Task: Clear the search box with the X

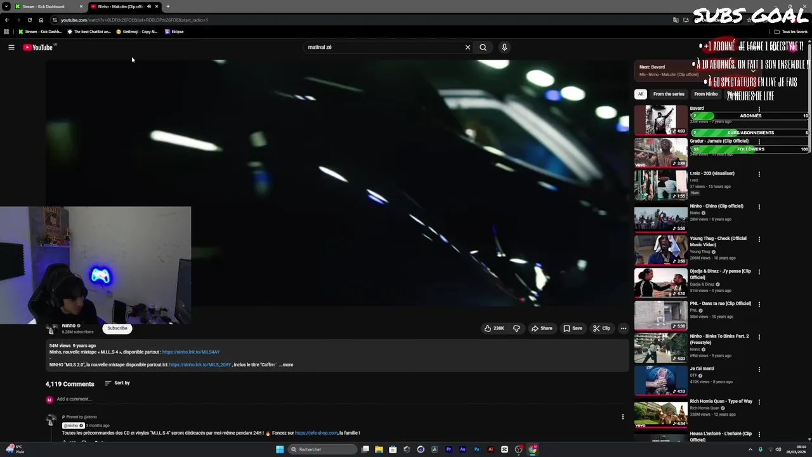Action: [468, 47]
